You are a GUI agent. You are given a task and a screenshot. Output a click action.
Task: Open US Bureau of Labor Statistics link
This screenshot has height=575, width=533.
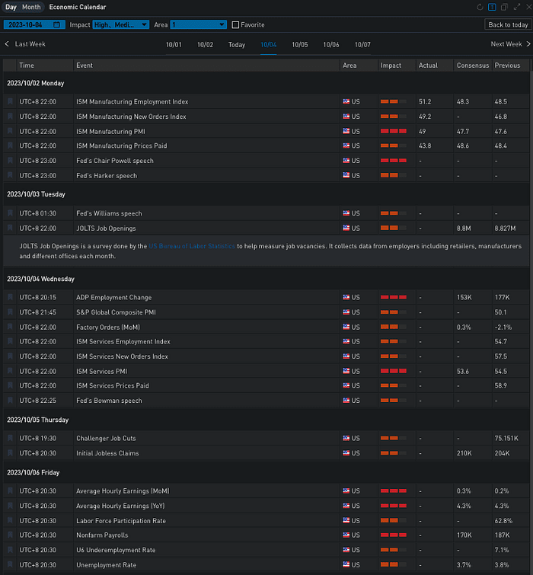point(192,246)
